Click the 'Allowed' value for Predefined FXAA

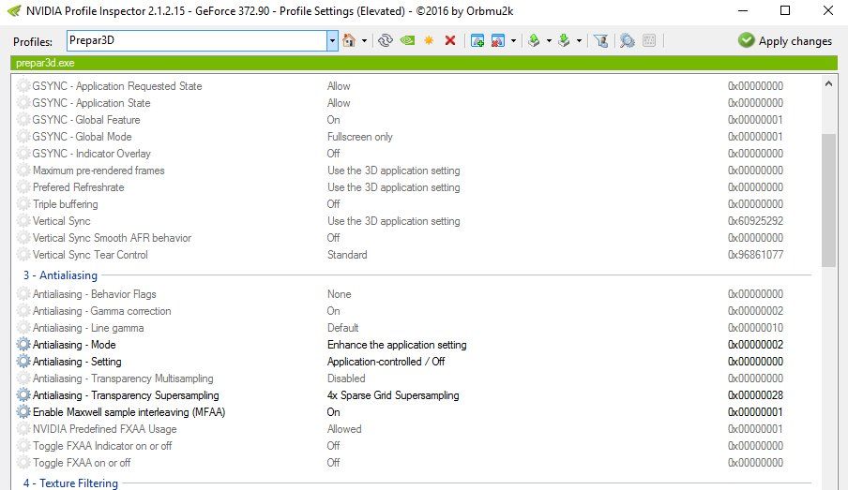pos(344,429)
